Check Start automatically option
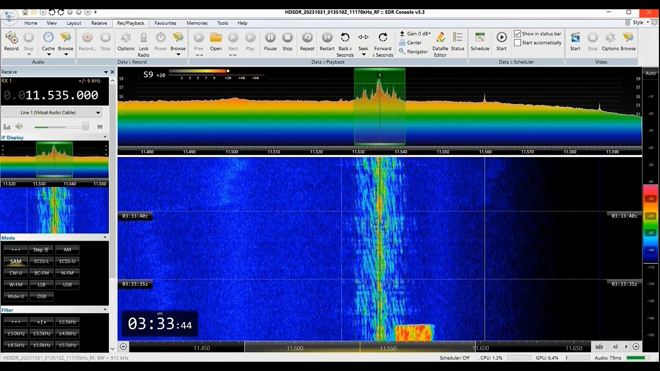660x371 pixels. [518, 43]
